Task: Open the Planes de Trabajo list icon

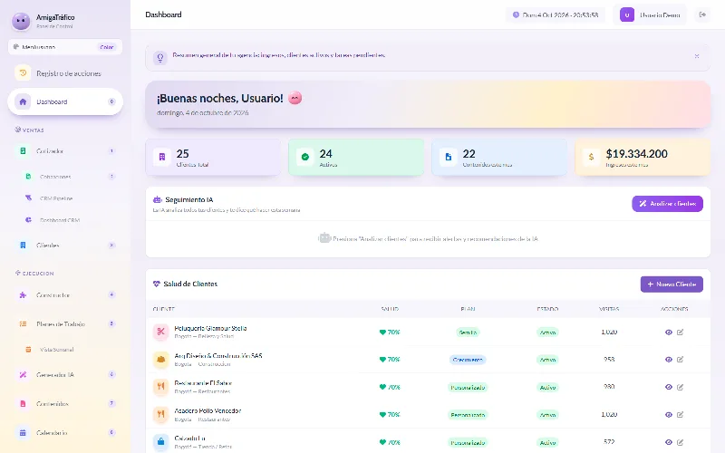Action: click(x=23, y=324)
